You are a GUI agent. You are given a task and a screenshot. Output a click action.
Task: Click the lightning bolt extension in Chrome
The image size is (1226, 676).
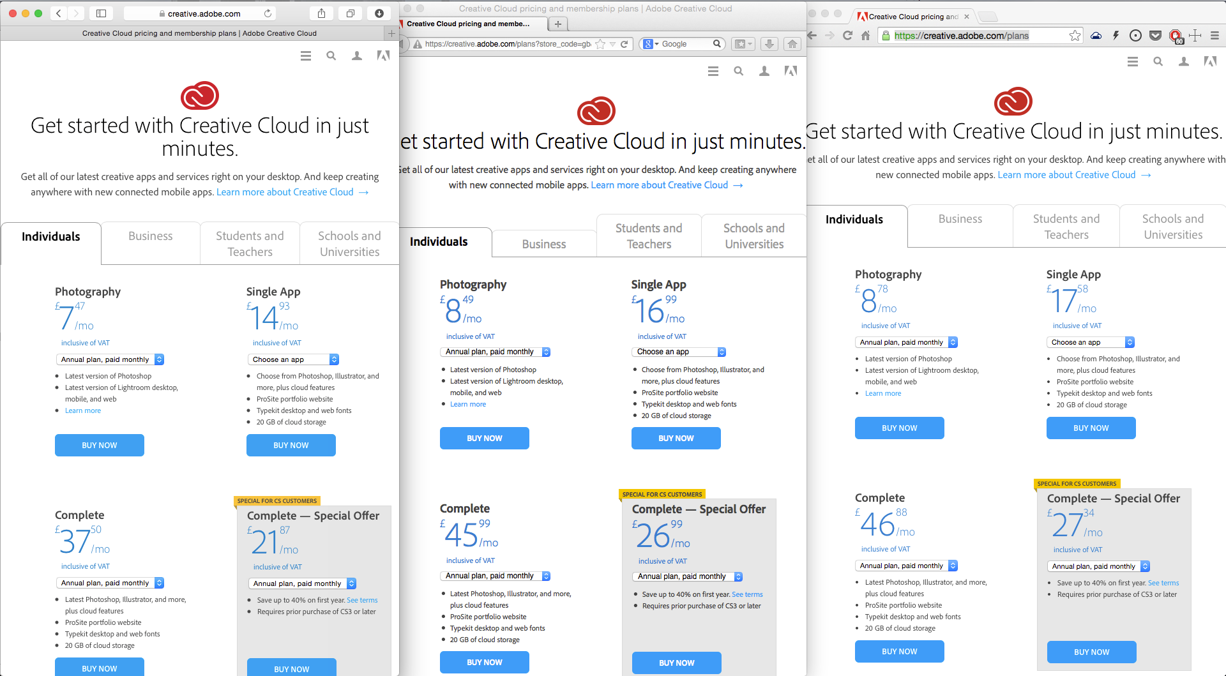point(1116,36)
